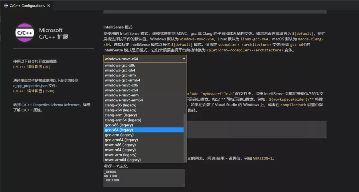The width and height of the screenshot is (359, 192).
Task: Open c_cpp_properties.json file link
Action: 30,86
